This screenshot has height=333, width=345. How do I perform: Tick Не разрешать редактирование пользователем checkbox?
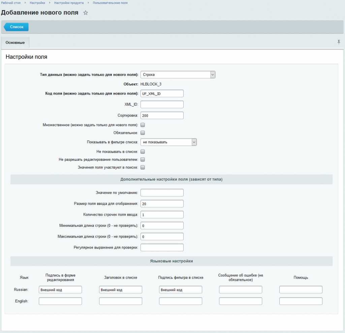pos(143,159)
